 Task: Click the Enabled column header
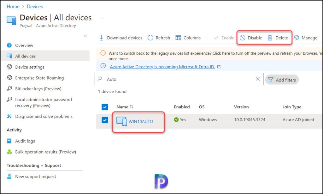tap(182, 107)
